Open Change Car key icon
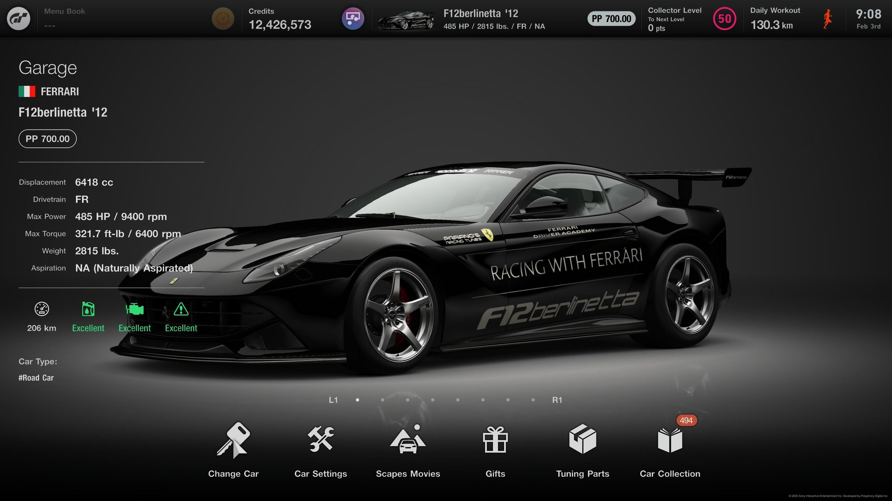The image size is (892, 501). coord(233,440)
